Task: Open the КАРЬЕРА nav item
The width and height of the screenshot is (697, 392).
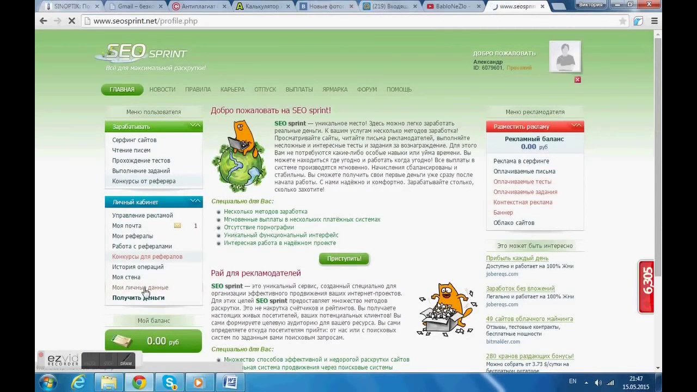Action: pos(233,89)
